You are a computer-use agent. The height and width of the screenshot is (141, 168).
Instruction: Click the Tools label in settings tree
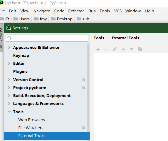(x=18, y=112)
